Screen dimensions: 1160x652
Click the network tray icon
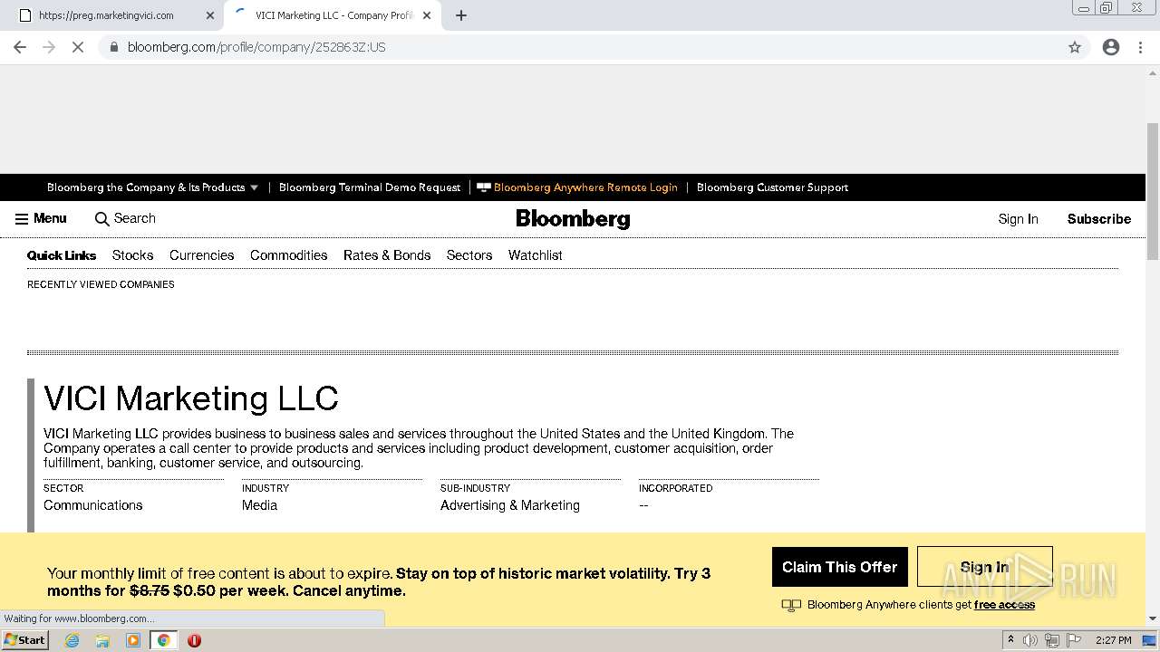click(x=1052, y=640)
